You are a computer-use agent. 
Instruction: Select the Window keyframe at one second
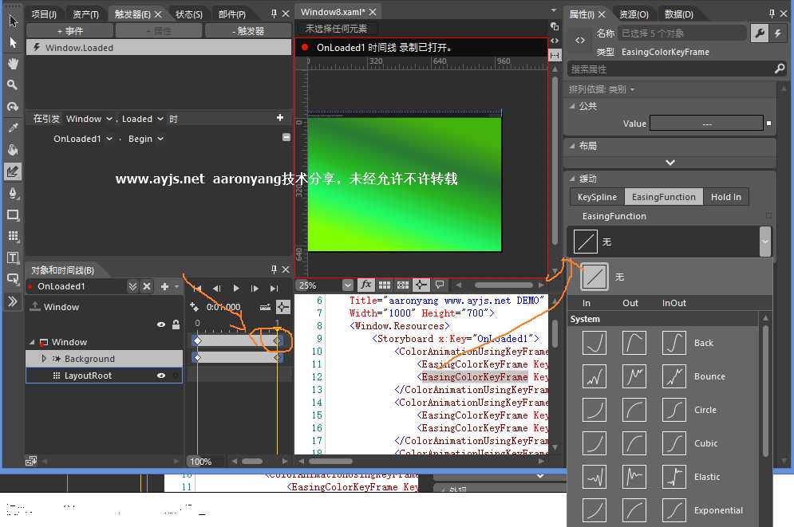click(277, 341)
